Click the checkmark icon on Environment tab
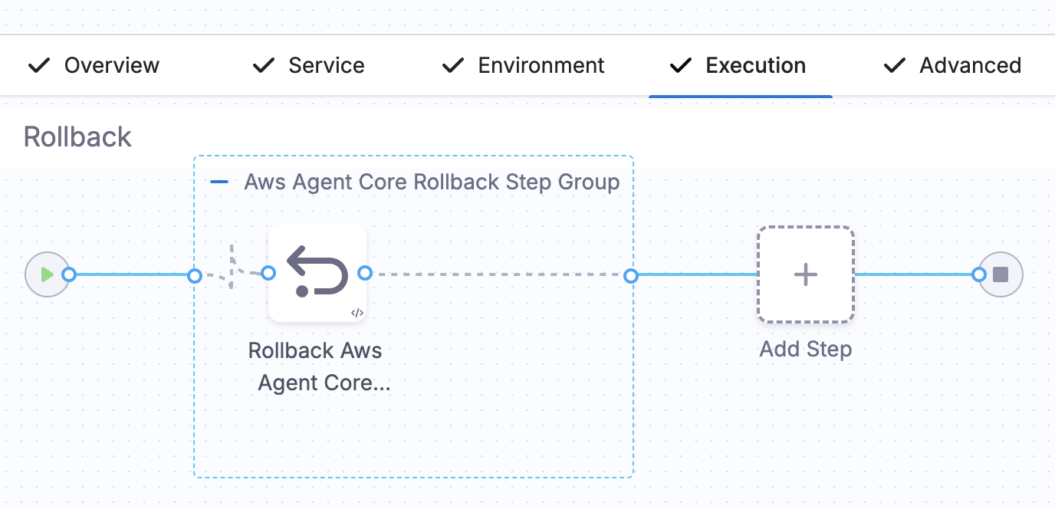 pyautogui.click(x=453, y=66)
